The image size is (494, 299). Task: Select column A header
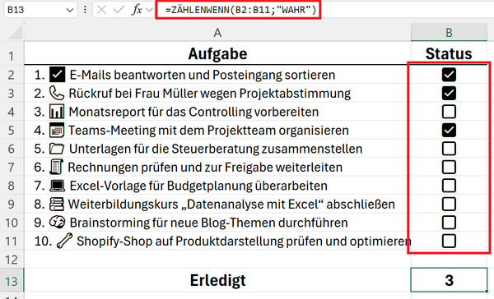(217, 32)
